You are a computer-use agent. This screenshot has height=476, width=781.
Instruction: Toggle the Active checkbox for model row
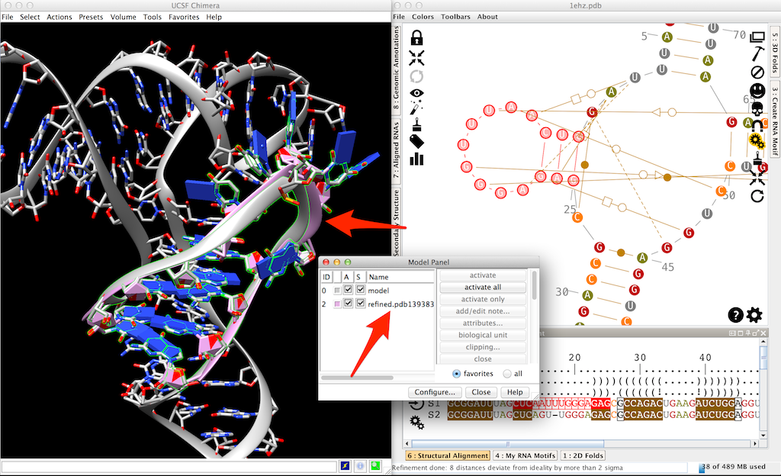348,291
